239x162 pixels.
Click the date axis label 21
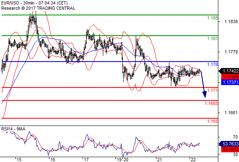[159, 160]
